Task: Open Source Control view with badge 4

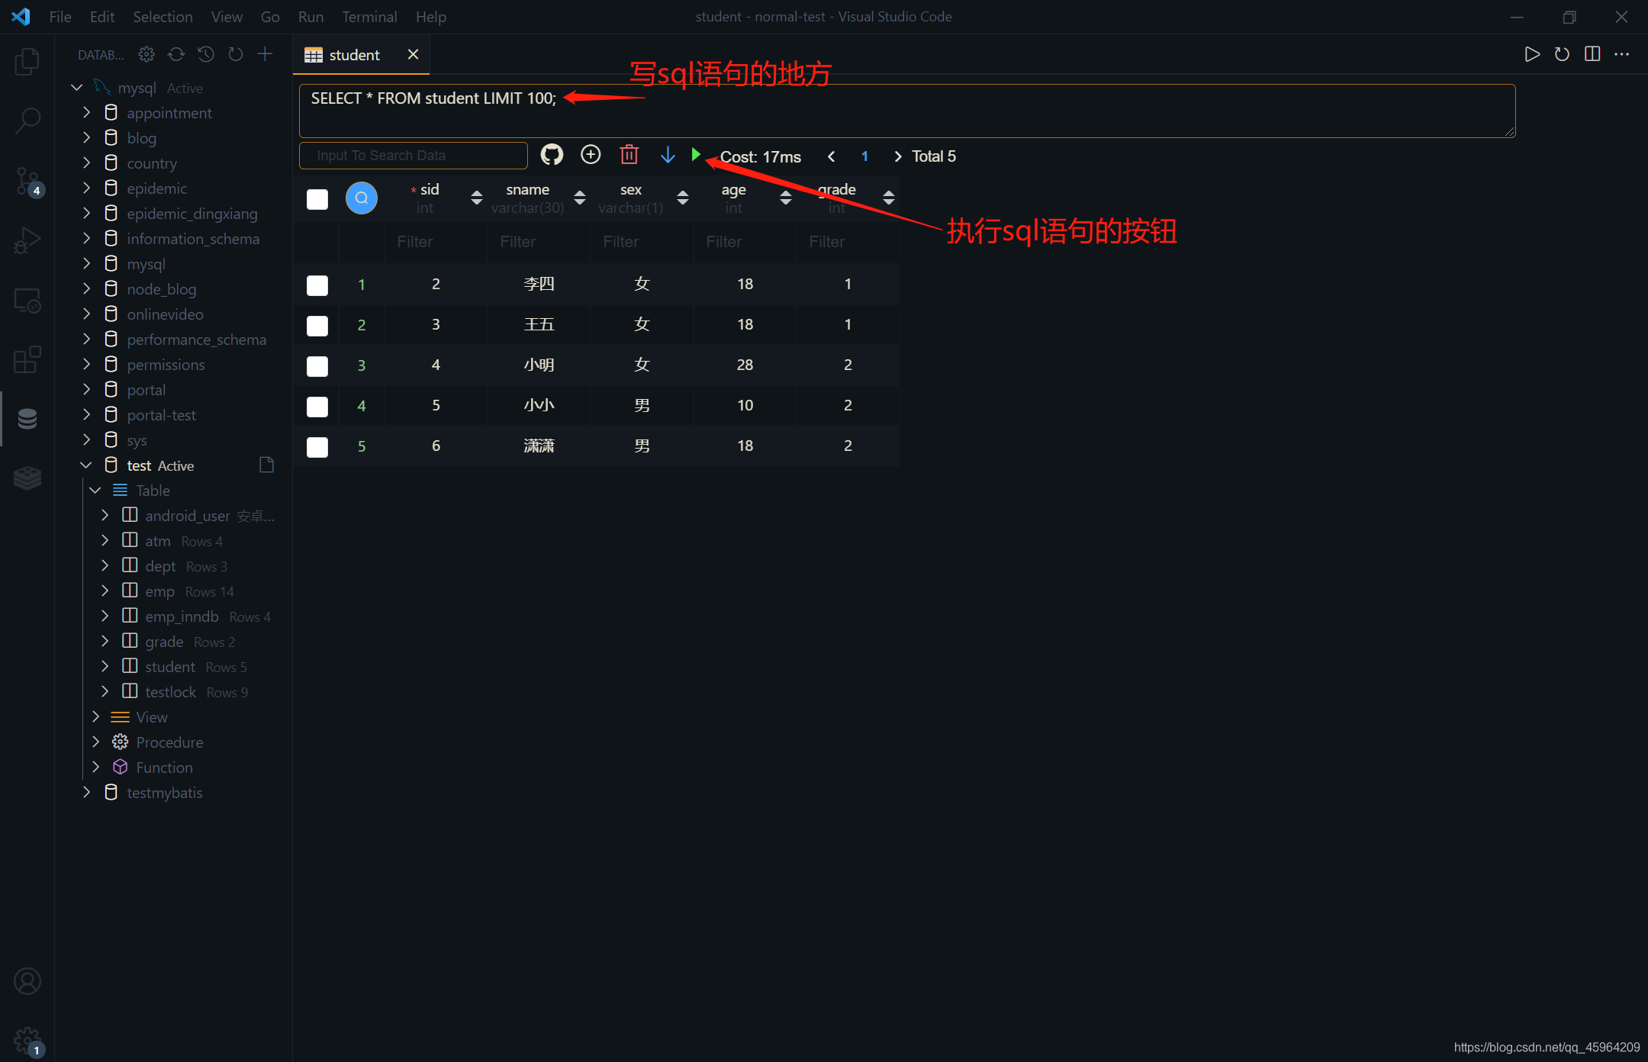Action: tap(27, 181)
